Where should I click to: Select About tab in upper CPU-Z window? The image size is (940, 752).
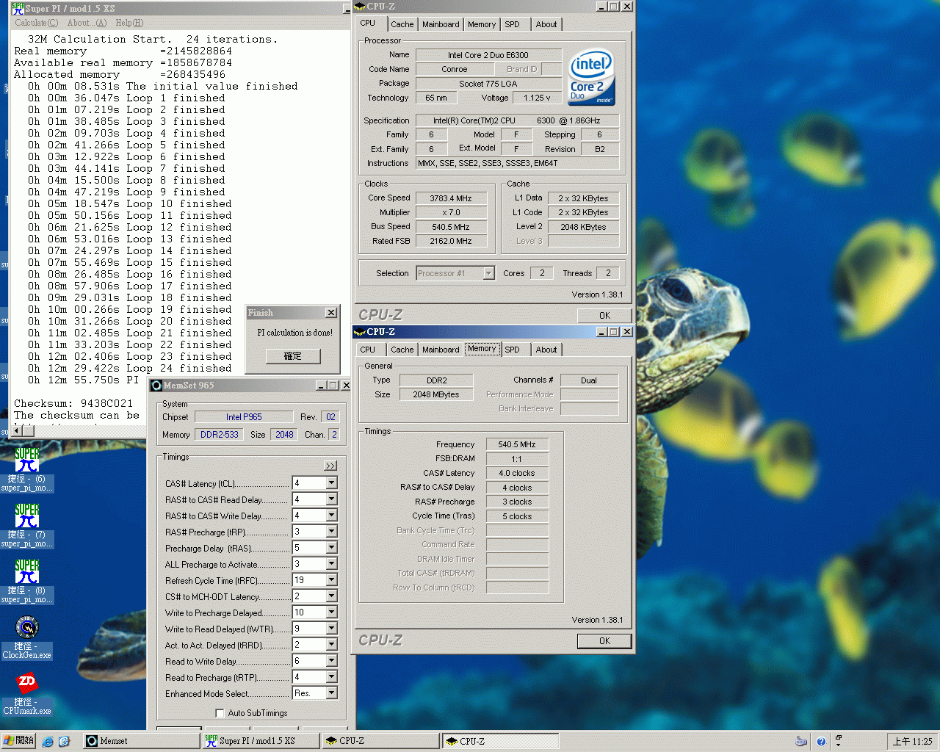[546, 24]
